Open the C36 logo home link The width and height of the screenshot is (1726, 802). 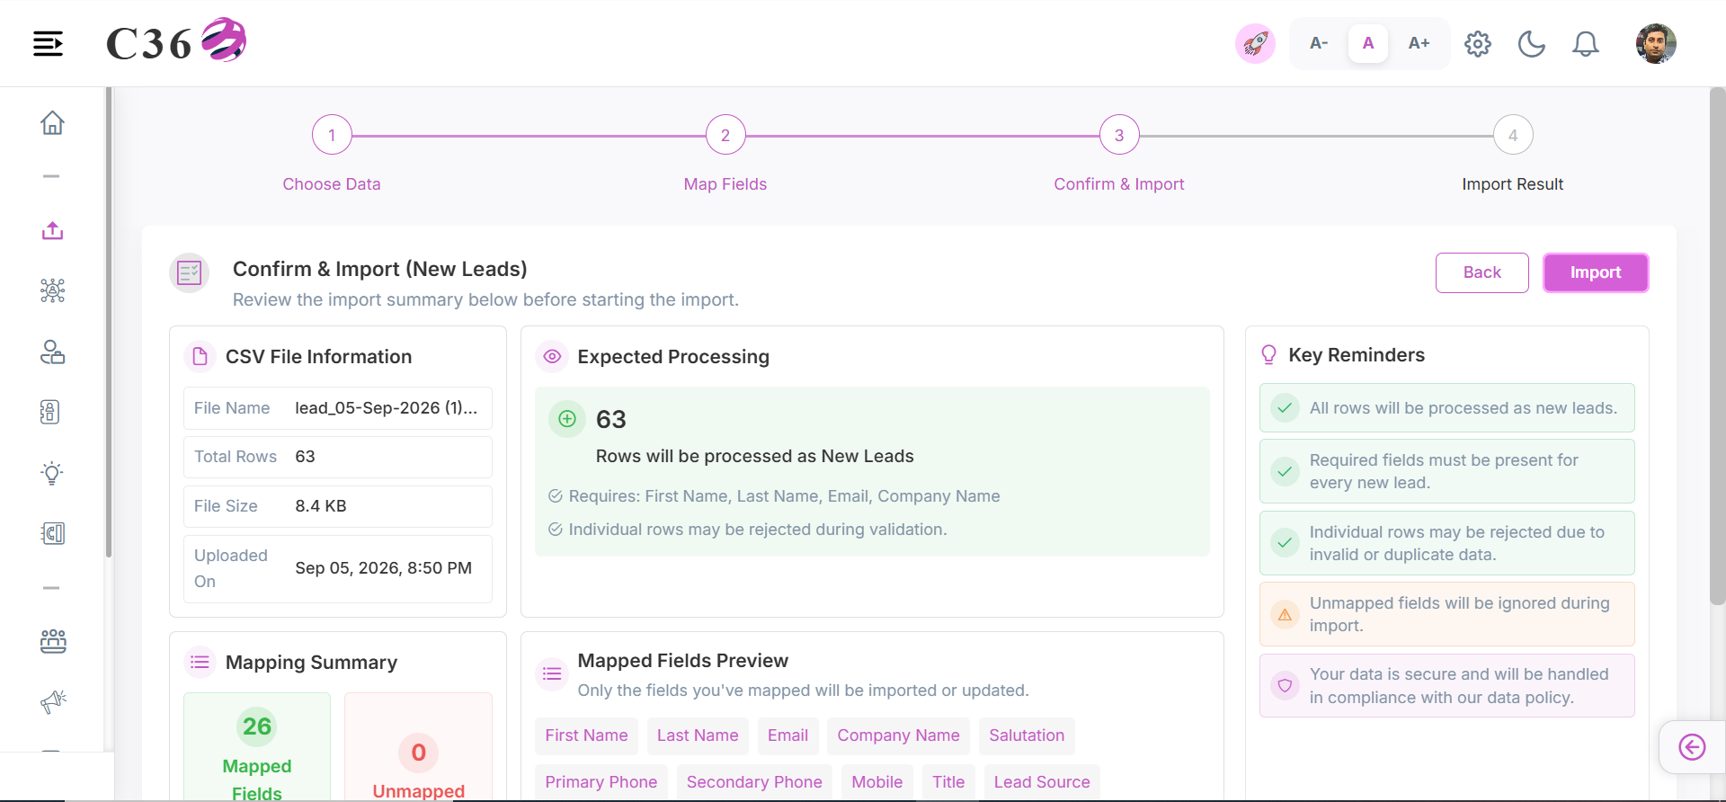tap(176, 41)
